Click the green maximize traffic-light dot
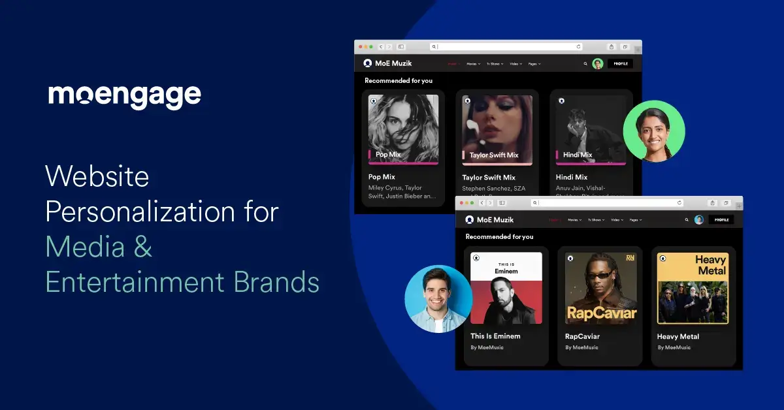Viewport: 784px width, 410px height. tap(370, 46)
